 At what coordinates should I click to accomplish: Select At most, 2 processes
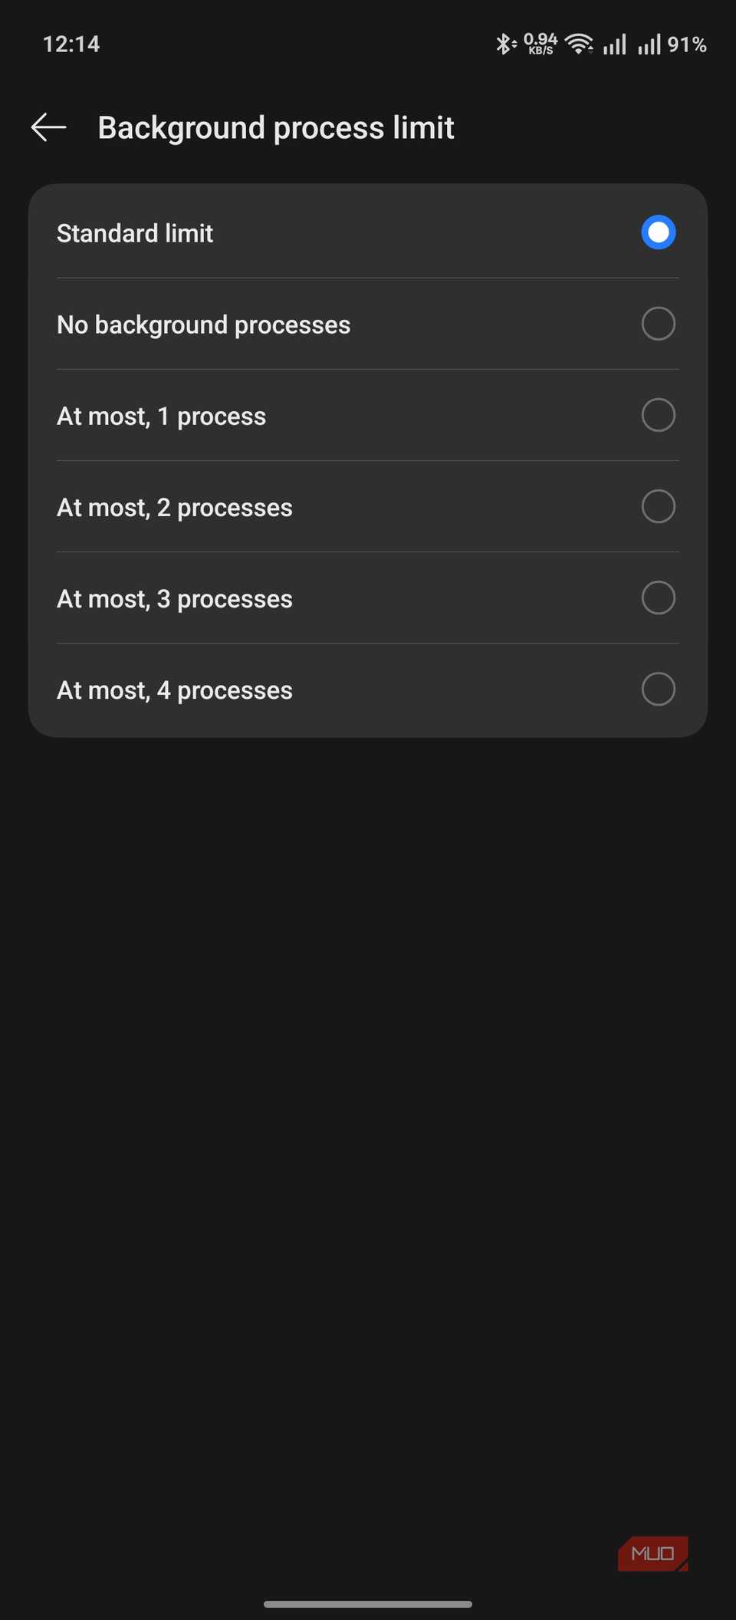click(x=368, y=506)
